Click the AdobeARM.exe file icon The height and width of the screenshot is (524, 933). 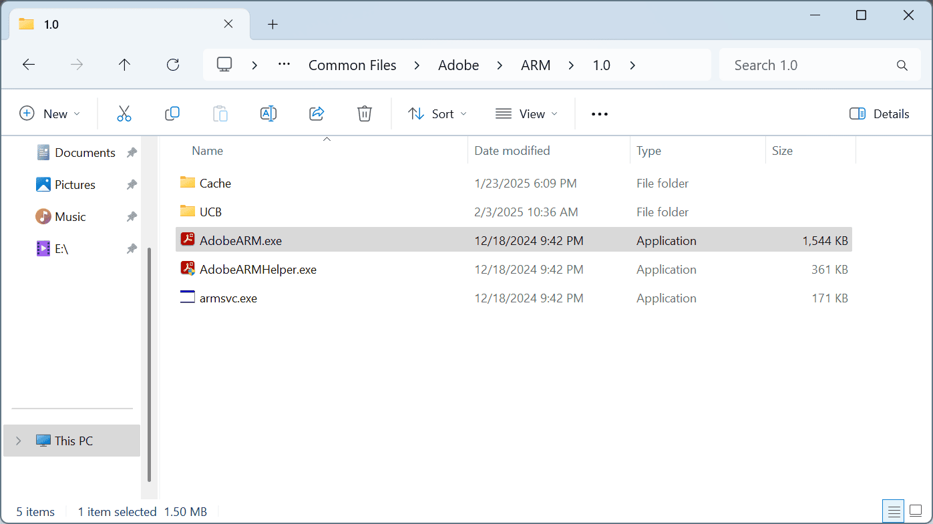click(x=188, y=240)
